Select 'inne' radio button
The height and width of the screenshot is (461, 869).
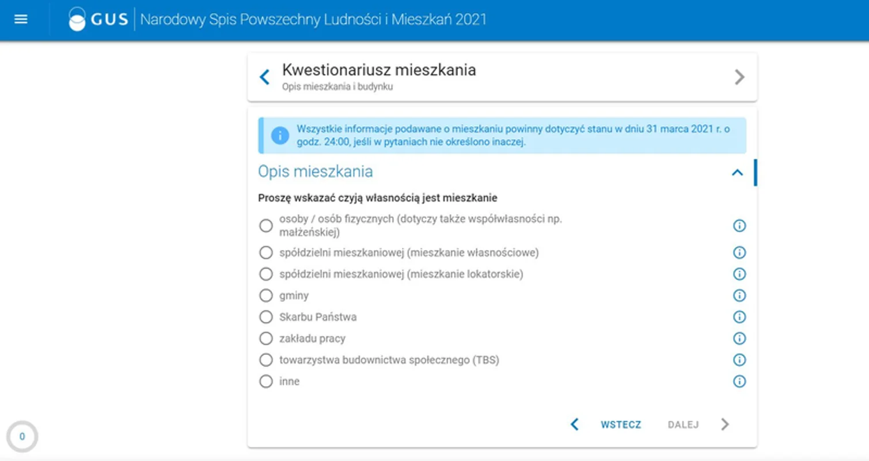pyautogui.click(x=265, y=381)
